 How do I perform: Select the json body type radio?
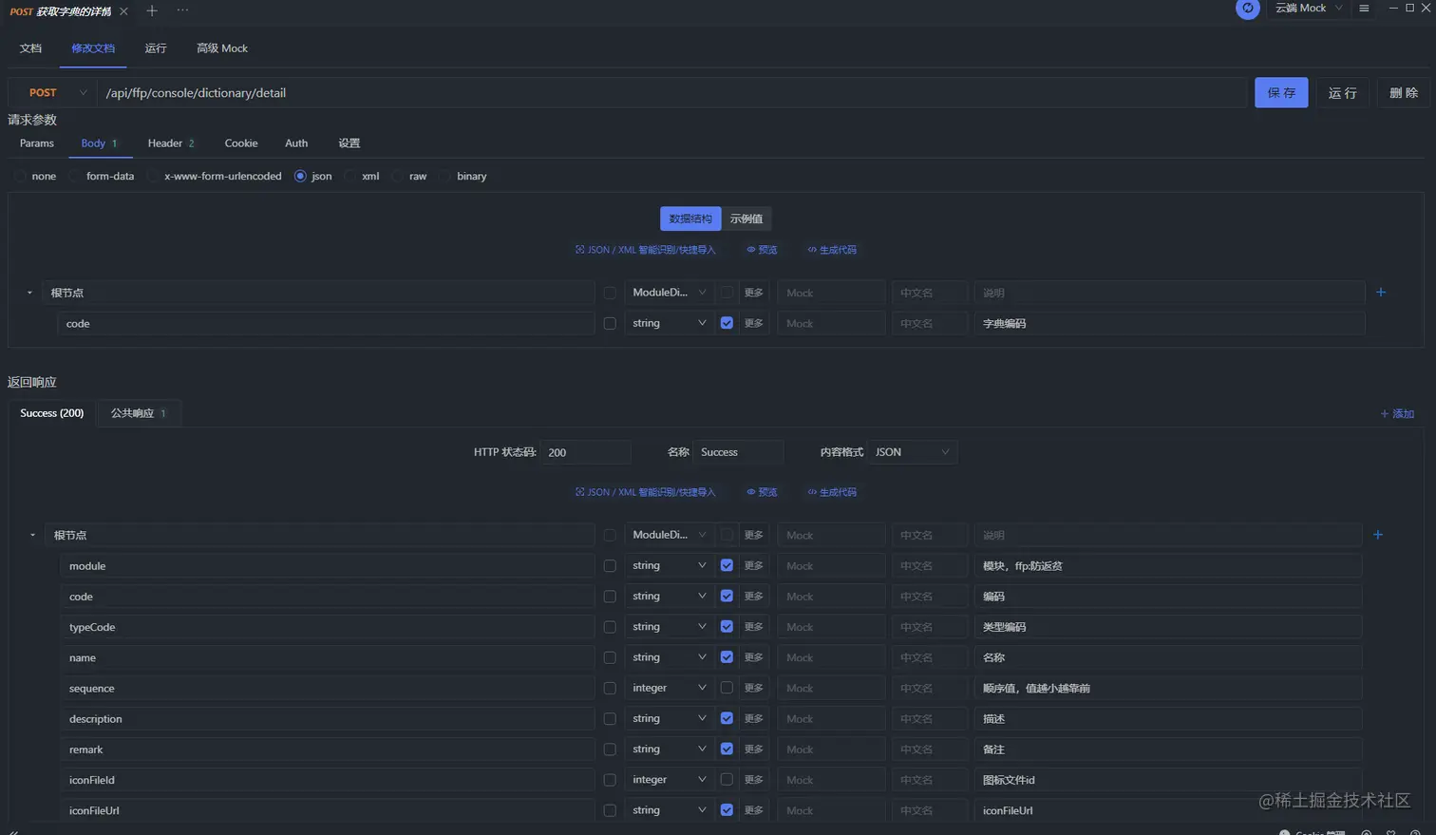[300, 177]
